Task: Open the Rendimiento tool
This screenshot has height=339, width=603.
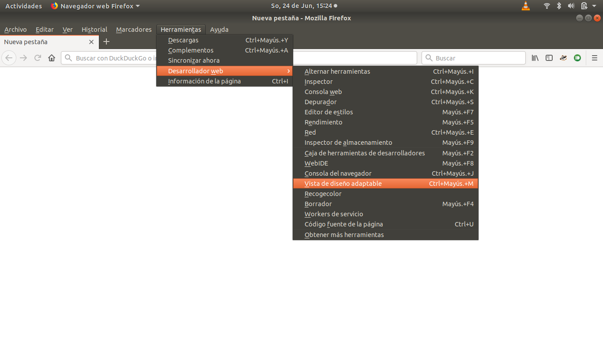Action: pos(385,122)
